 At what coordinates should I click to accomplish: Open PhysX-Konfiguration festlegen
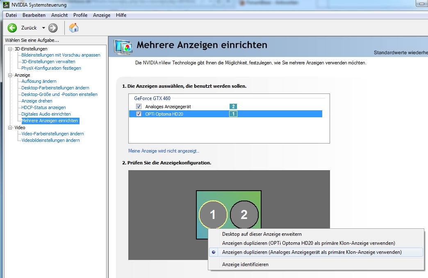click(51, 68)
